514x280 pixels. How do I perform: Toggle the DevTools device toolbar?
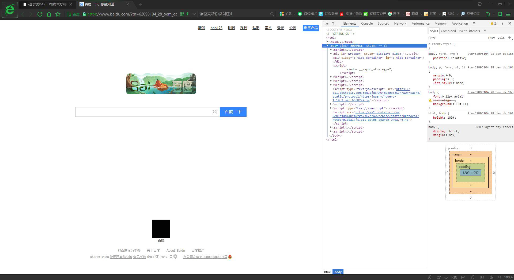point(334,24)
